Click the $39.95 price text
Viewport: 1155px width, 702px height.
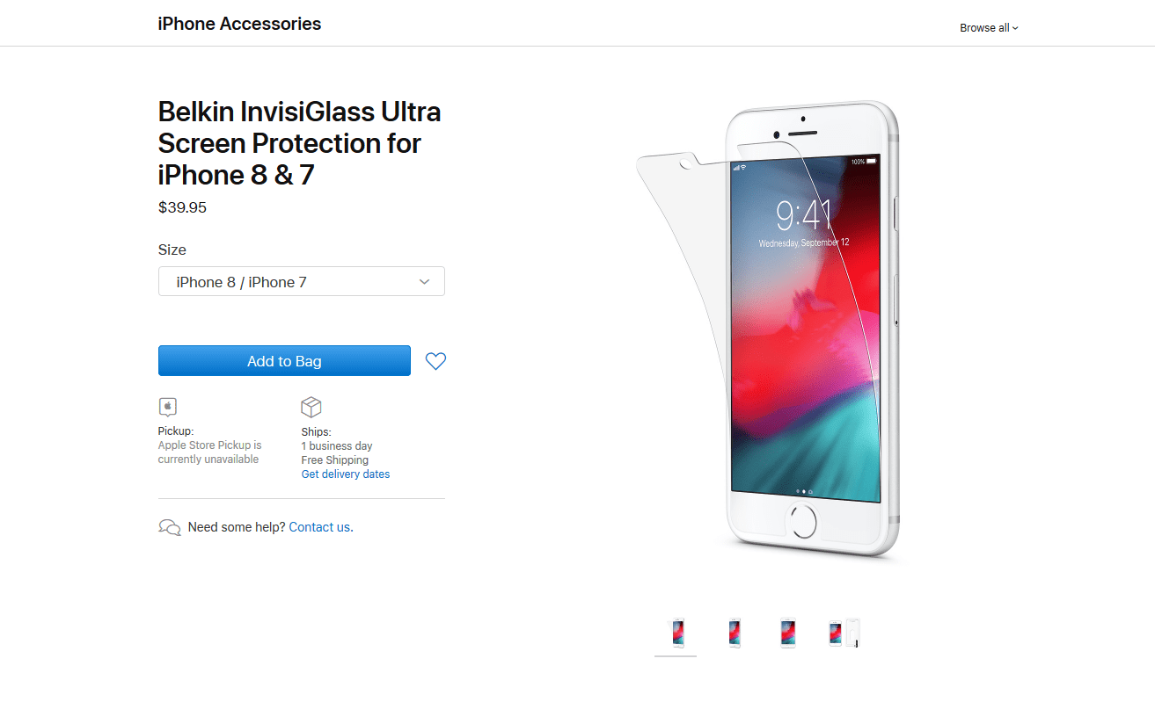click(182, 208)
